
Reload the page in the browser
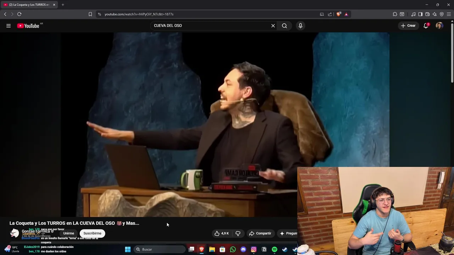[x=19, y=14]
